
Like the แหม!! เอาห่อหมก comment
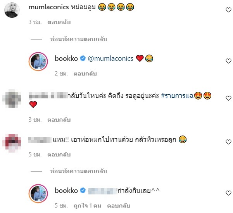pyautogui.click(x=228, y=142)
